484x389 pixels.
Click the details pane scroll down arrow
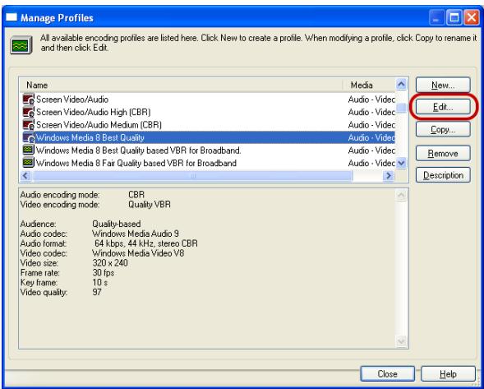point(401,341)
